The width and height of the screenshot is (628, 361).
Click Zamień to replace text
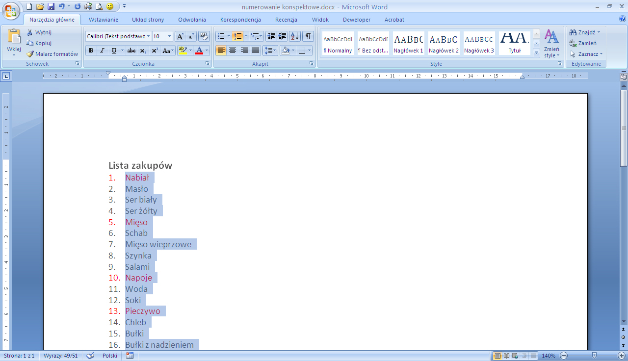pyautogui.click(x=583, y=43)
